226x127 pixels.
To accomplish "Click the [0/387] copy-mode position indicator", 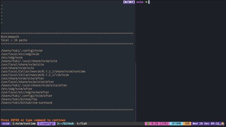I will [x=129, y=2].
